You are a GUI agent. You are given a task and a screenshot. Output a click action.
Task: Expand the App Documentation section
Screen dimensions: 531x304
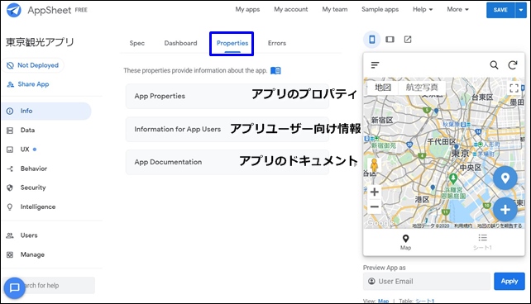tap(227, 162)
